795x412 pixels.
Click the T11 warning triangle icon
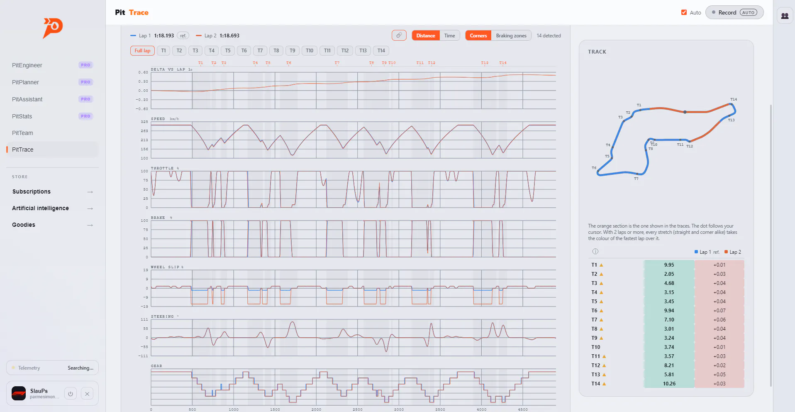coord(604,356)
